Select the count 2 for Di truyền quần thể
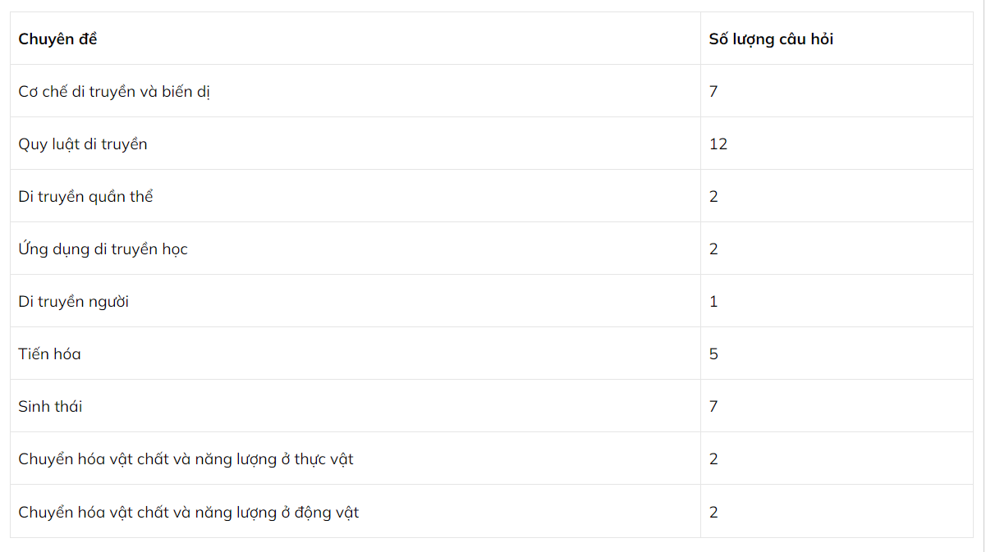986x552 pixels. [x=713, y=196]
